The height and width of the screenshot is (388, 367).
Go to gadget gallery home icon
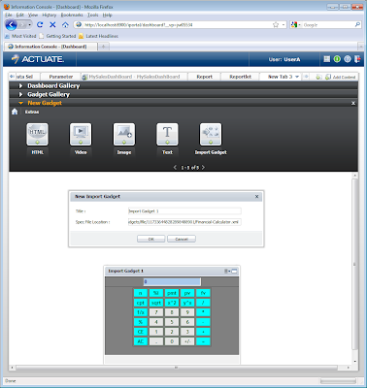15,112
